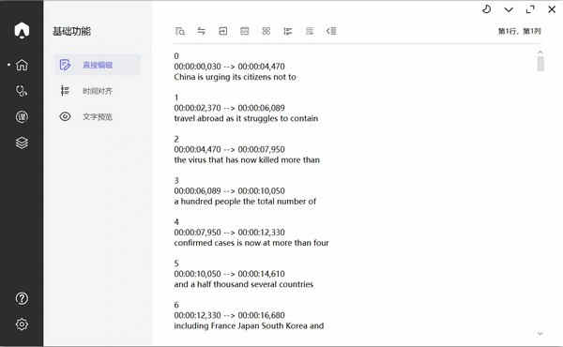Click the faded list-lines toolbar icon
Image resolution: width=563 pixels, height=347 pixels.
click(310, 31)
